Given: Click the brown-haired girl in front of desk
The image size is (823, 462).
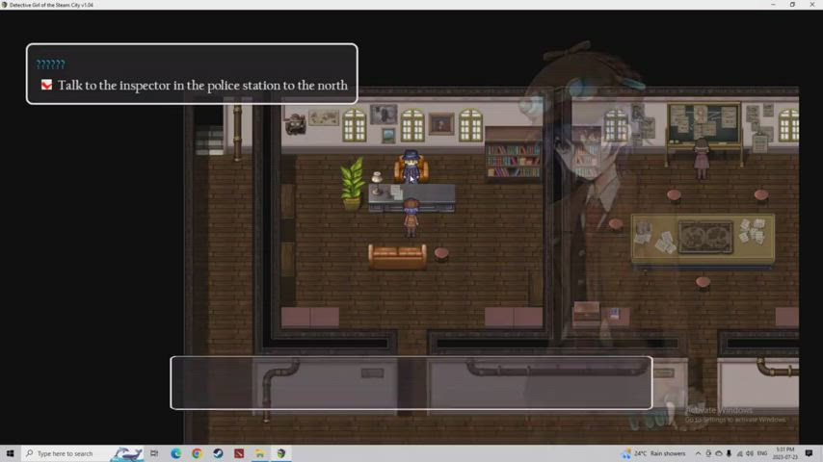Looking at the screenshot, I should tap(411, 218).
